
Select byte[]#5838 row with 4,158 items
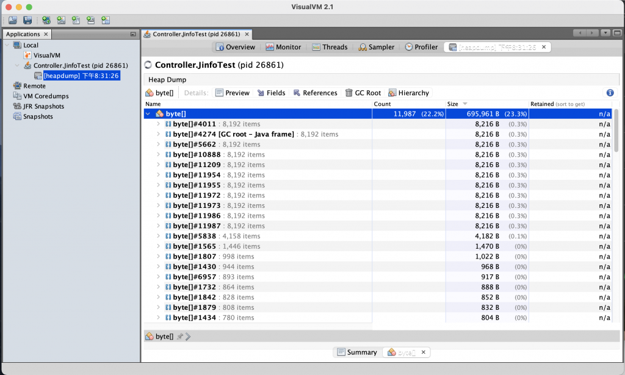tap(378, 236)
